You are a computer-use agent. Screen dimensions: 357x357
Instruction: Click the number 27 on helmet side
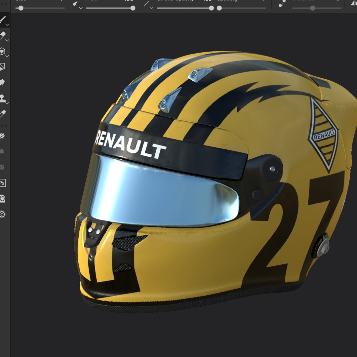pos(294,230)
